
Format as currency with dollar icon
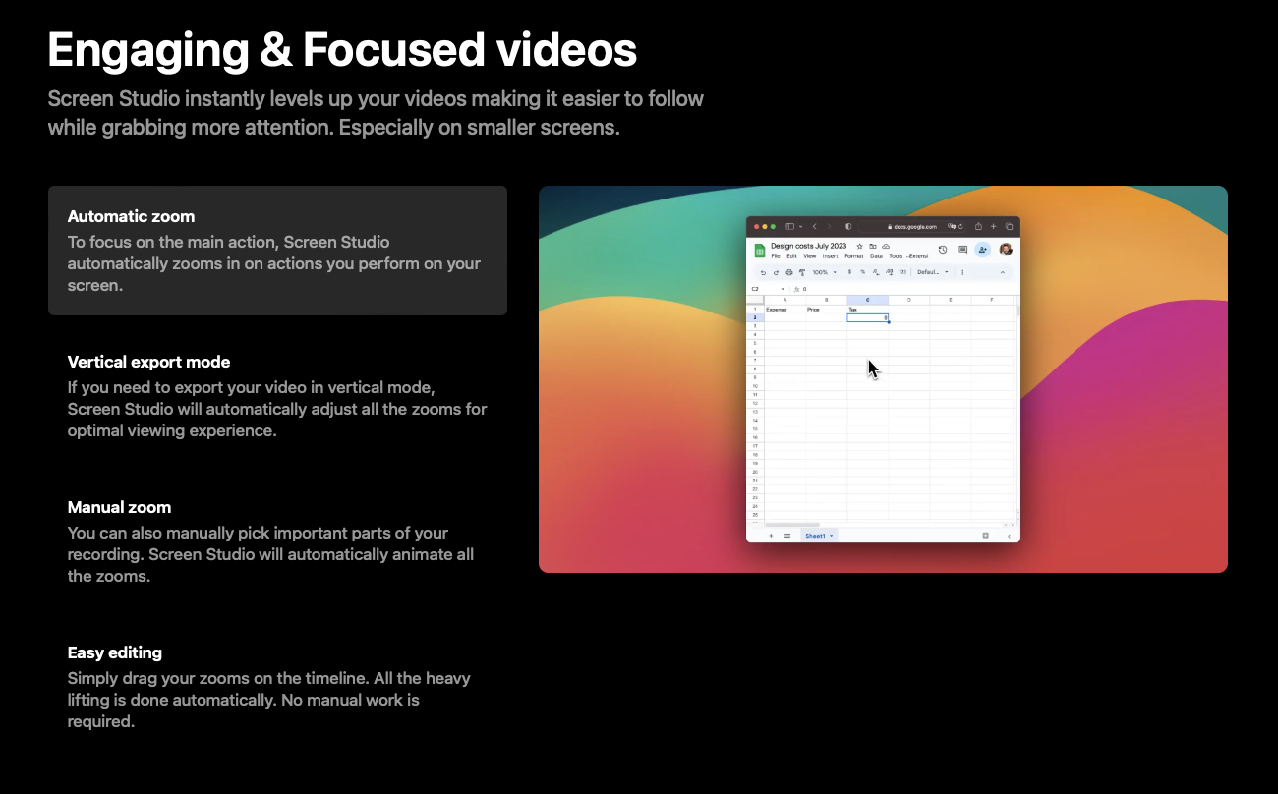849,272
